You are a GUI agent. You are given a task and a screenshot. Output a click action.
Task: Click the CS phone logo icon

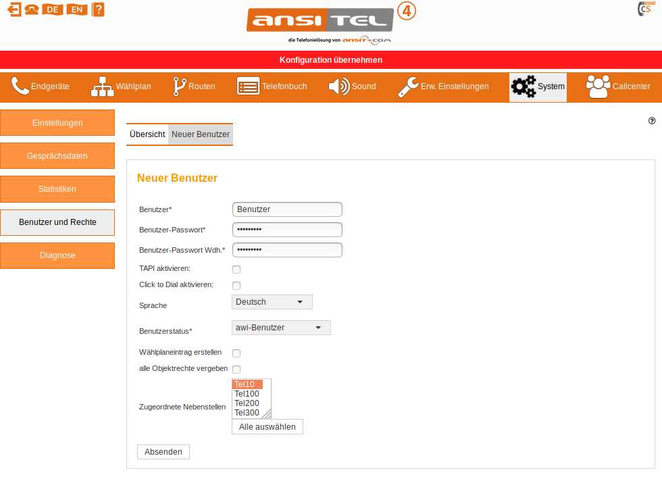(x=644, y=9)
